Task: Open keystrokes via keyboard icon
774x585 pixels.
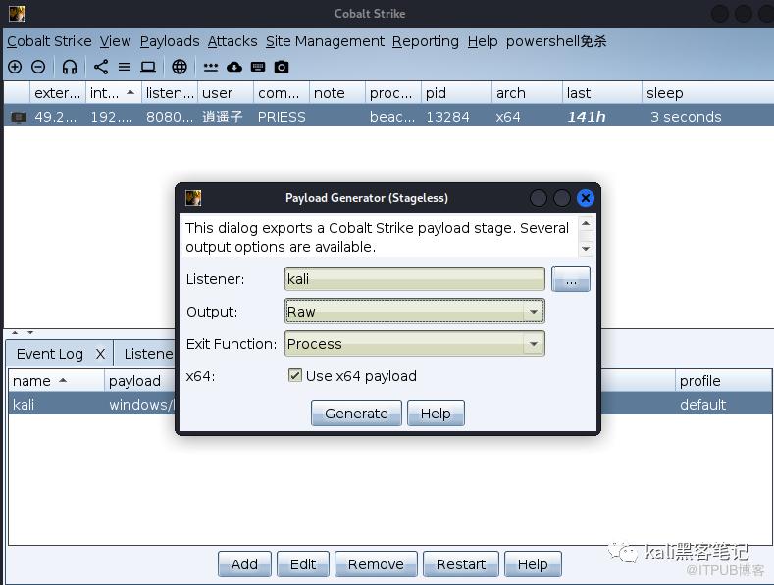Action: [258, 67]
